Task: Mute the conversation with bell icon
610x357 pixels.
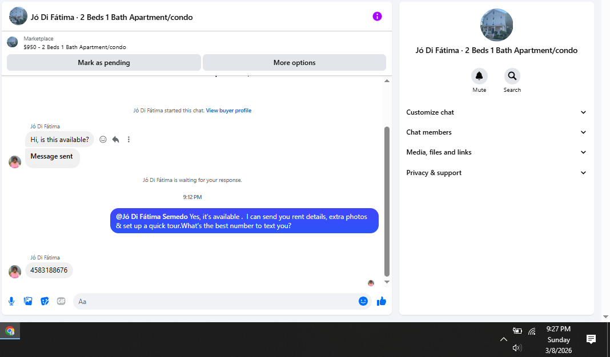Action: (479, 76)
